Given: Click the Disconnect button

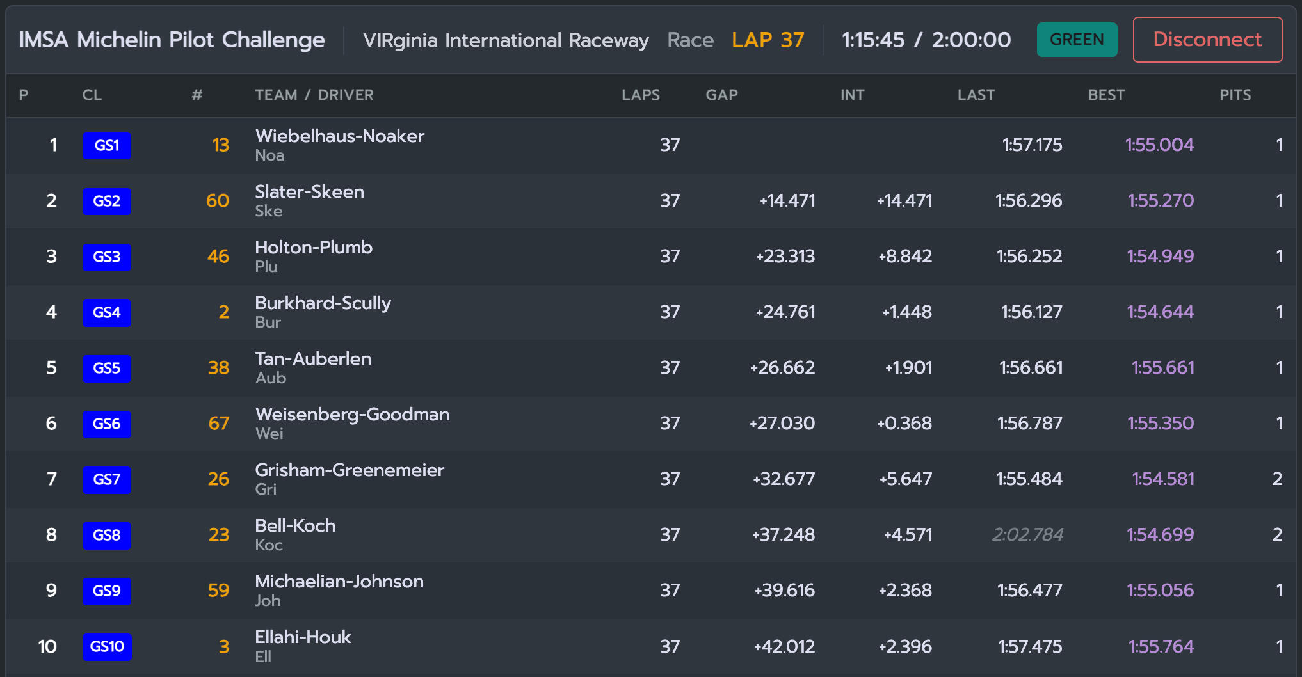Looking at the screenshot, I should tap(1207, 40).
